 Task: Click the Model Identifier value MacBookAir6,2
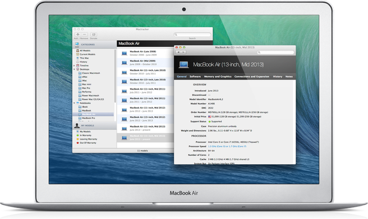click(215, 99)
